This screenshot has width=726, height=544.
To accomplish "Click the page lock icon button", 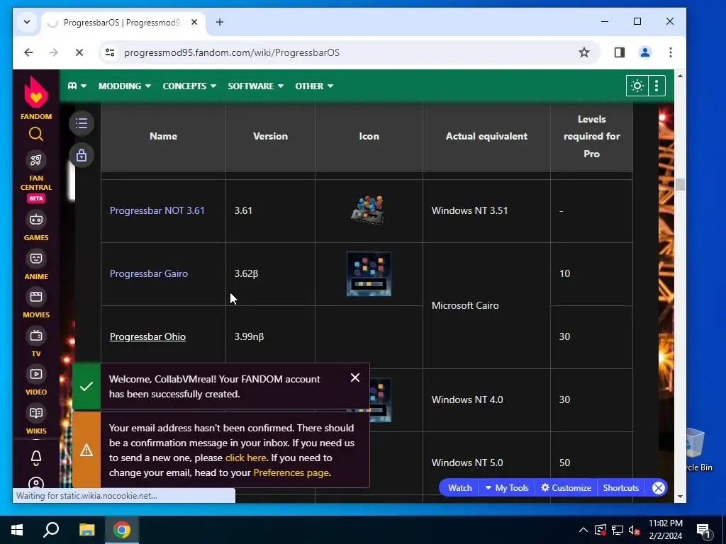I will tap(82, 155).
